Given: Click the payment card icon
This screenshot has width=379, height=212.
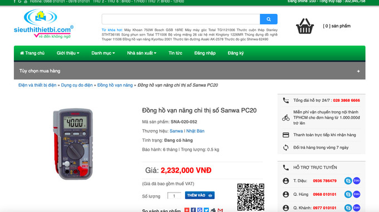Looking at the screenshot, I should pyautogui.click(x=286, y=135).
